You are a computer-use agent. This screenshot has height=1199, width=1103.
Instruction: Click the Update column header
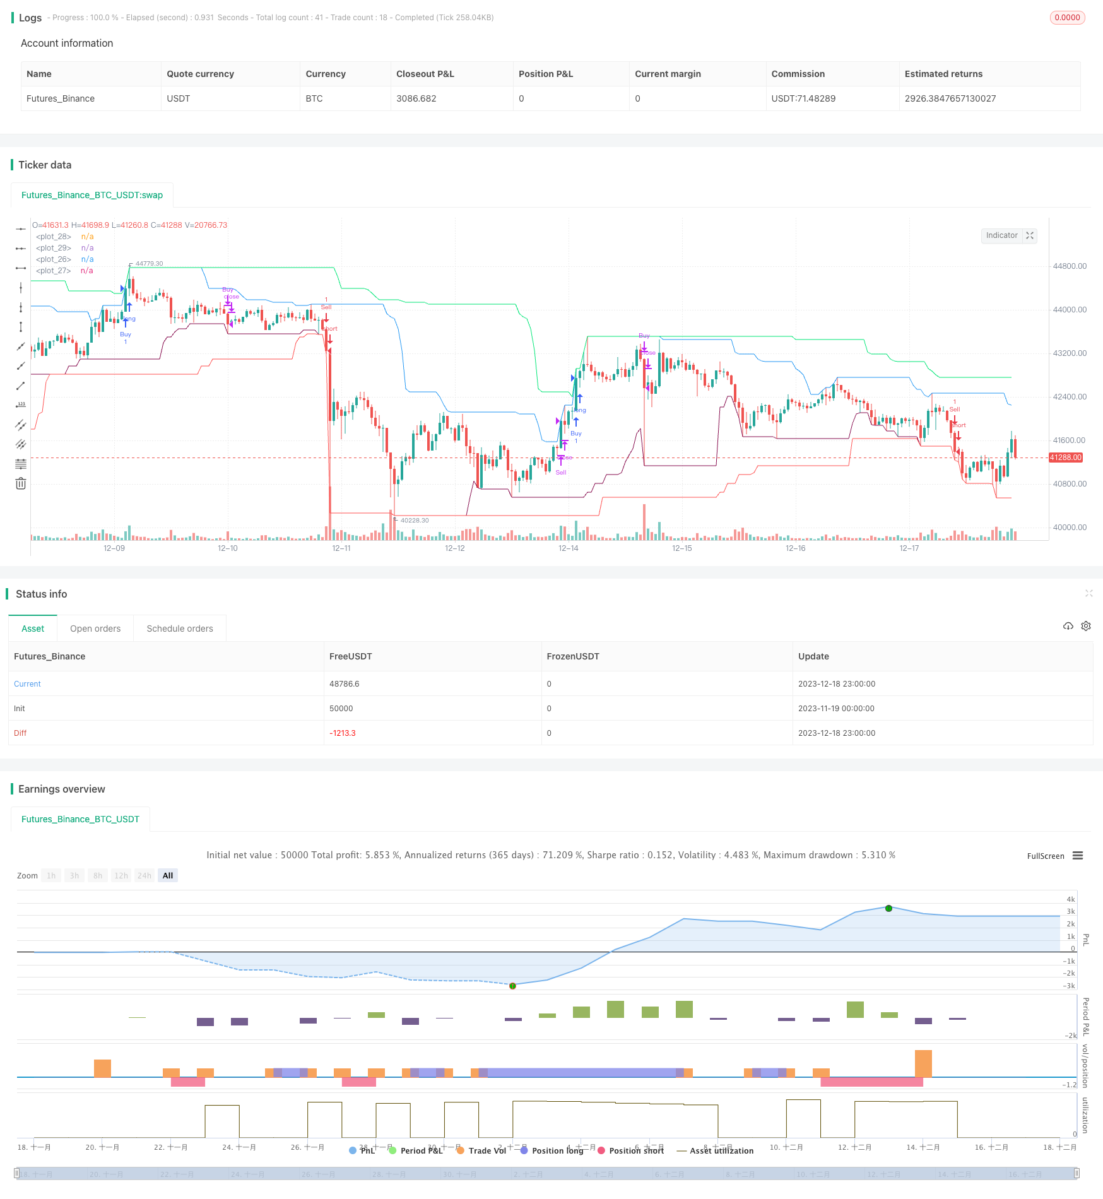point(814,656)
